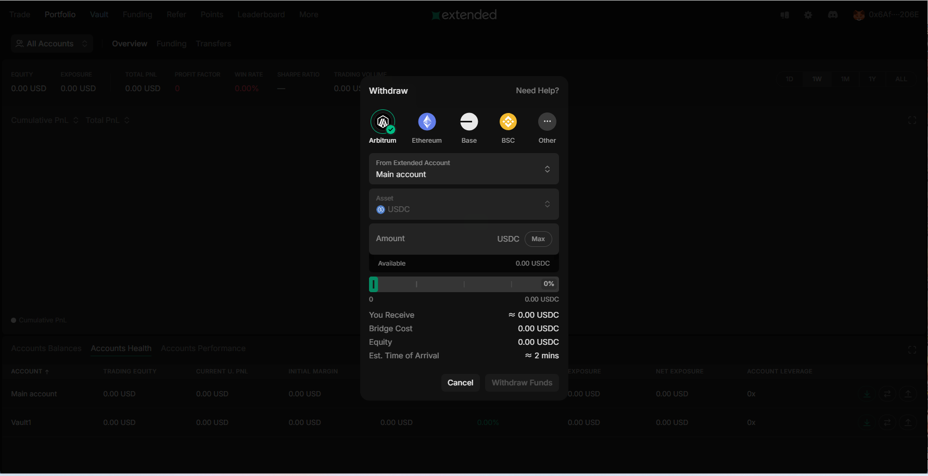Click the docs book icon in header
The height and width of the screenshot is (476, 928).
coord(785,15)
